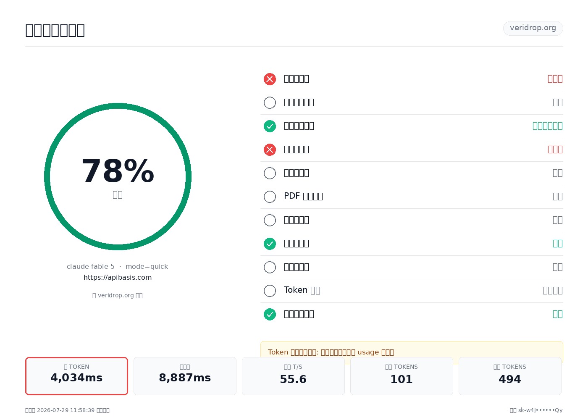This screenshot has width=588, height=420.
Task: Click the red X icon below the first green check
Action: pos(270,150)
